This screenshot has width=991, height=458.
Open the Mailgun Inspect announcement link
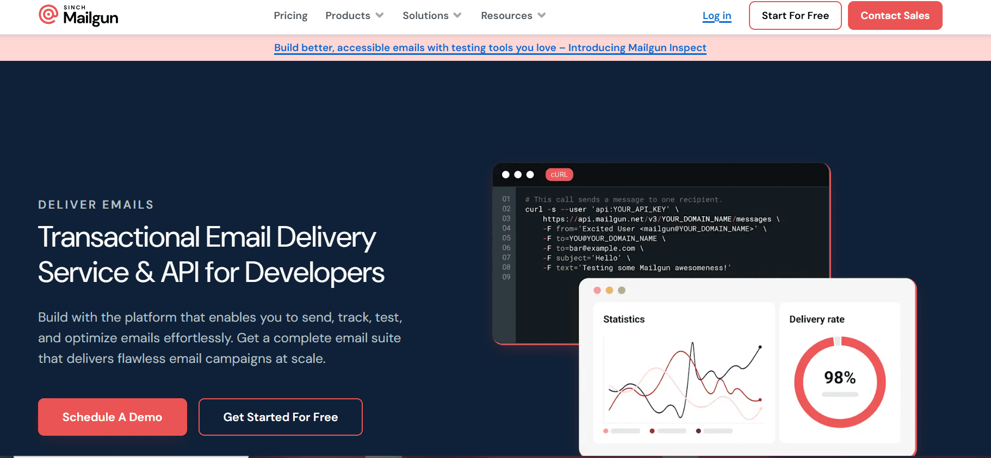click(x=490, y=48)
